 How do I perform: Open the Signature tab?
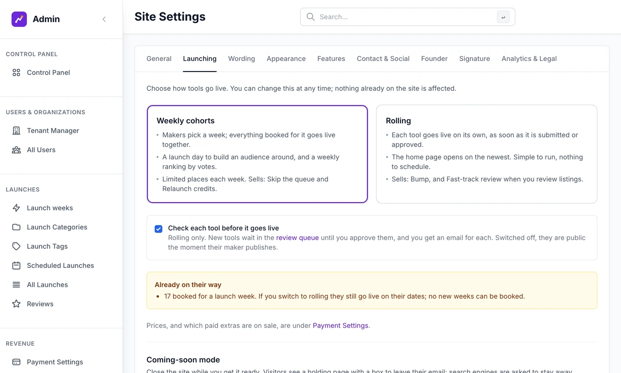(x=475, y=59)
